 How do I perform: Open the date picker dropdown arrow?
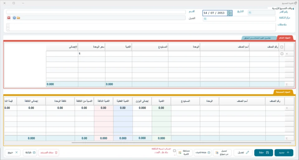pyautogui.click(x=231, y=13)
